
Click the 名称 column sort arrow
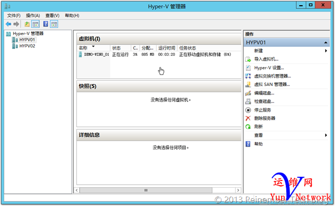[93, 46]
